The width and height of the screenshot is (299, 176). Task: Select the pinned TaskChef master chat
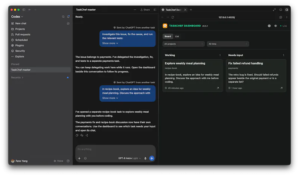tap(40, 70)
